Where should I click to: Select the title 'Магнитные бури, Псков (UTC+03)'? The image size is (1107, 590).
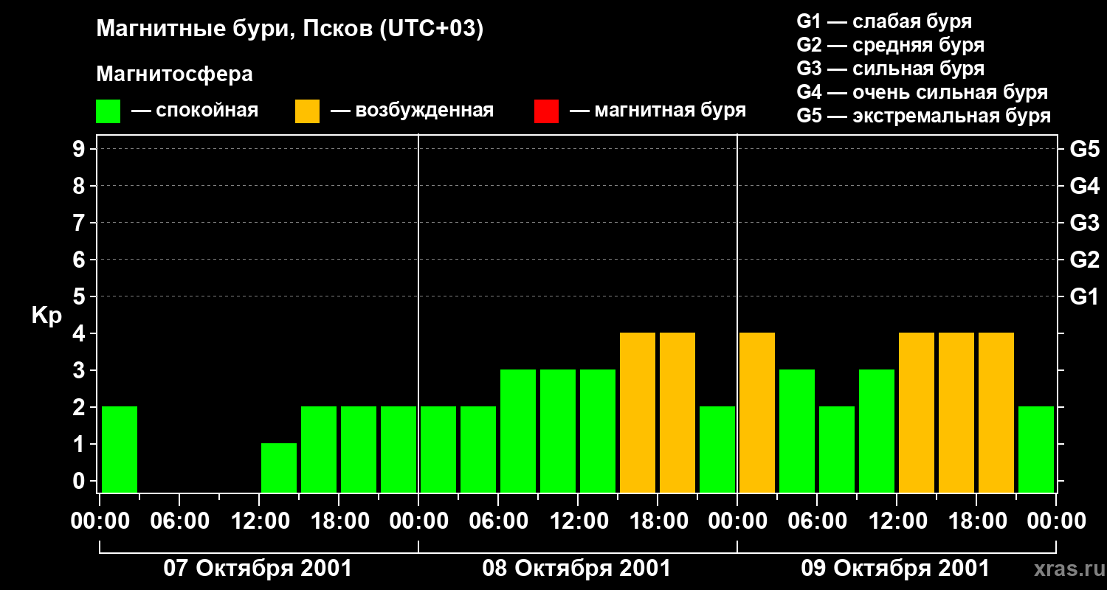tap(289, 29)
